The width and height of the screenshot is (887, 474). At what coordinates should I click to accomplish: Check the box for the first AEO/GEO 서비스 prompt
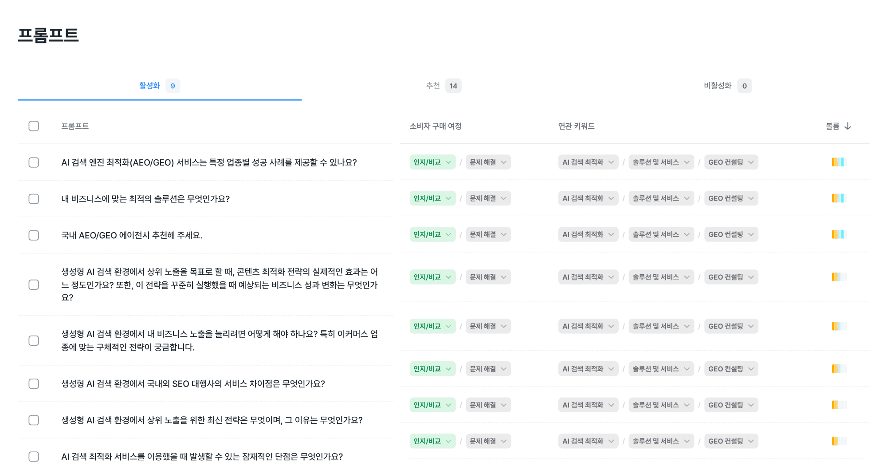tap(34, 162)
